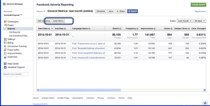
Task: Click info icon beside Clicks header
Action: point(172,28)
